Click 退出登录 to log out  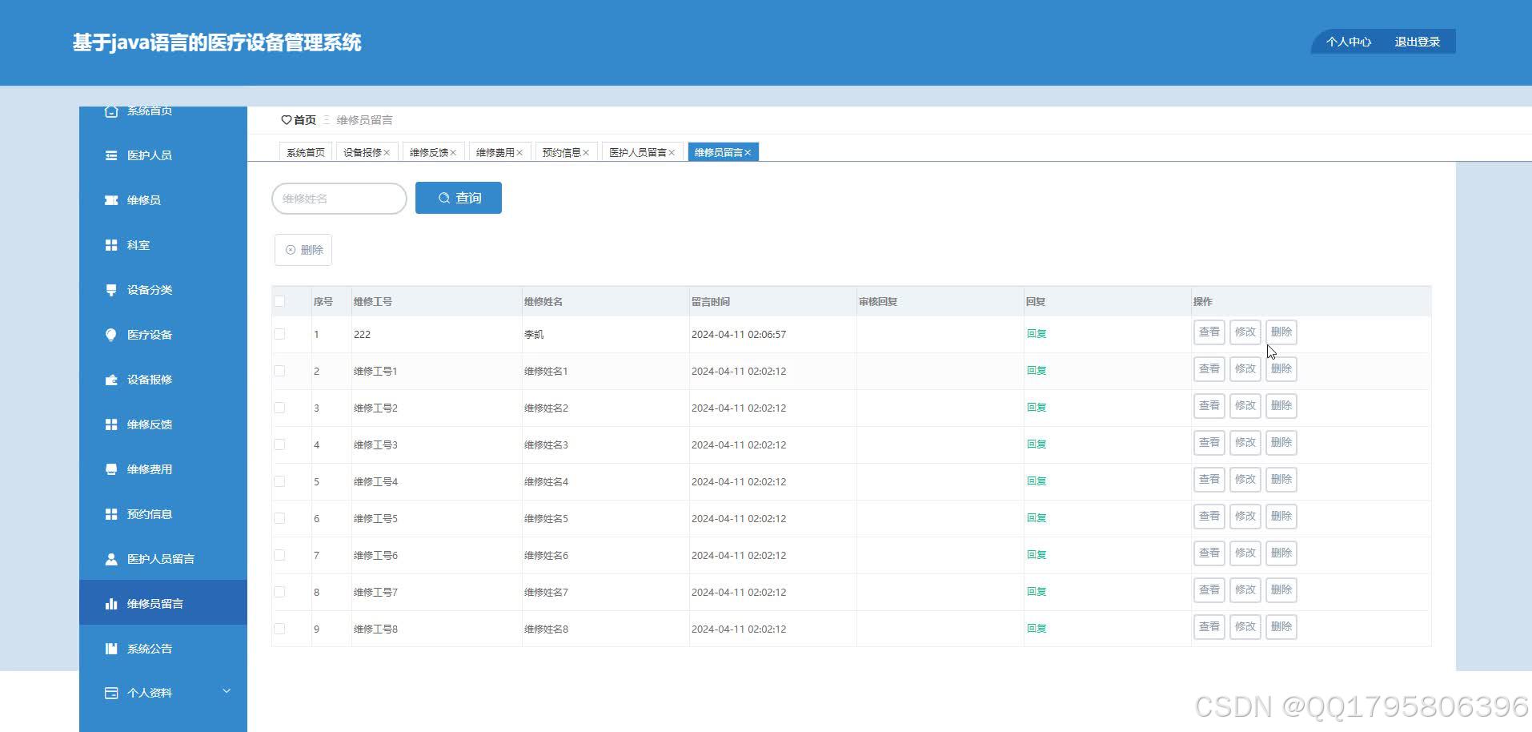click(x=1418, y=42)
